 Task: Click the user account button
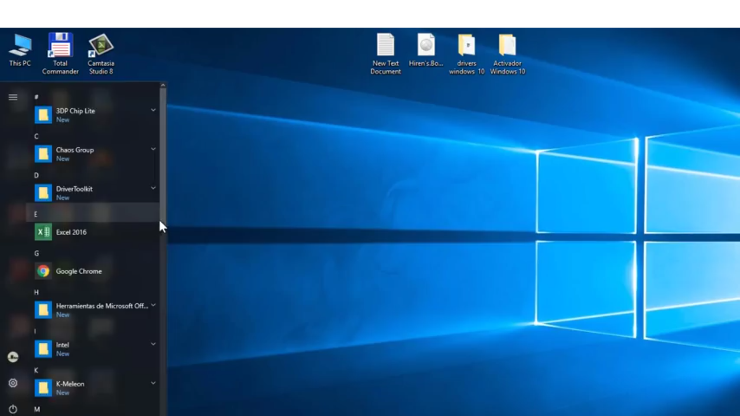(x=12, y=356)
